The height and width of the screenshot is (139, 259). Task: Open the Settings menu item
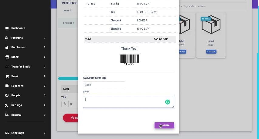tap(17, 105)
